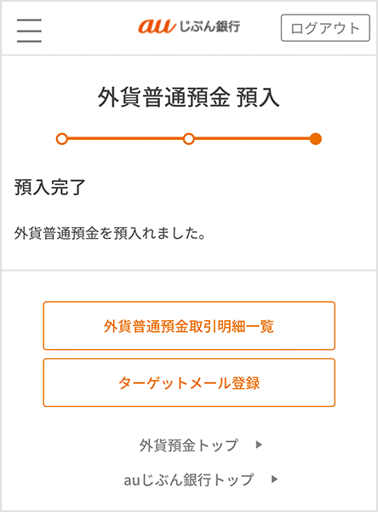Screen dimensions: 378x512
Task: Click the orange au logo mark
Action: [157, 26]
